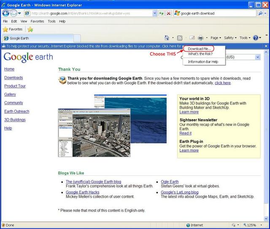Screen dimensions: 270x229
Task: Open the 3D Buildings sidebar link
Action: click(15, 120)
